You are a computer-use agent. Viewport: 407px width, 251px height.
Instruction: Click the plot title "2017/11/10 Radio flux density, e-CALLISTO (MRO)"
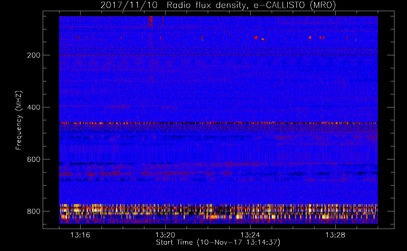point(218,5)
